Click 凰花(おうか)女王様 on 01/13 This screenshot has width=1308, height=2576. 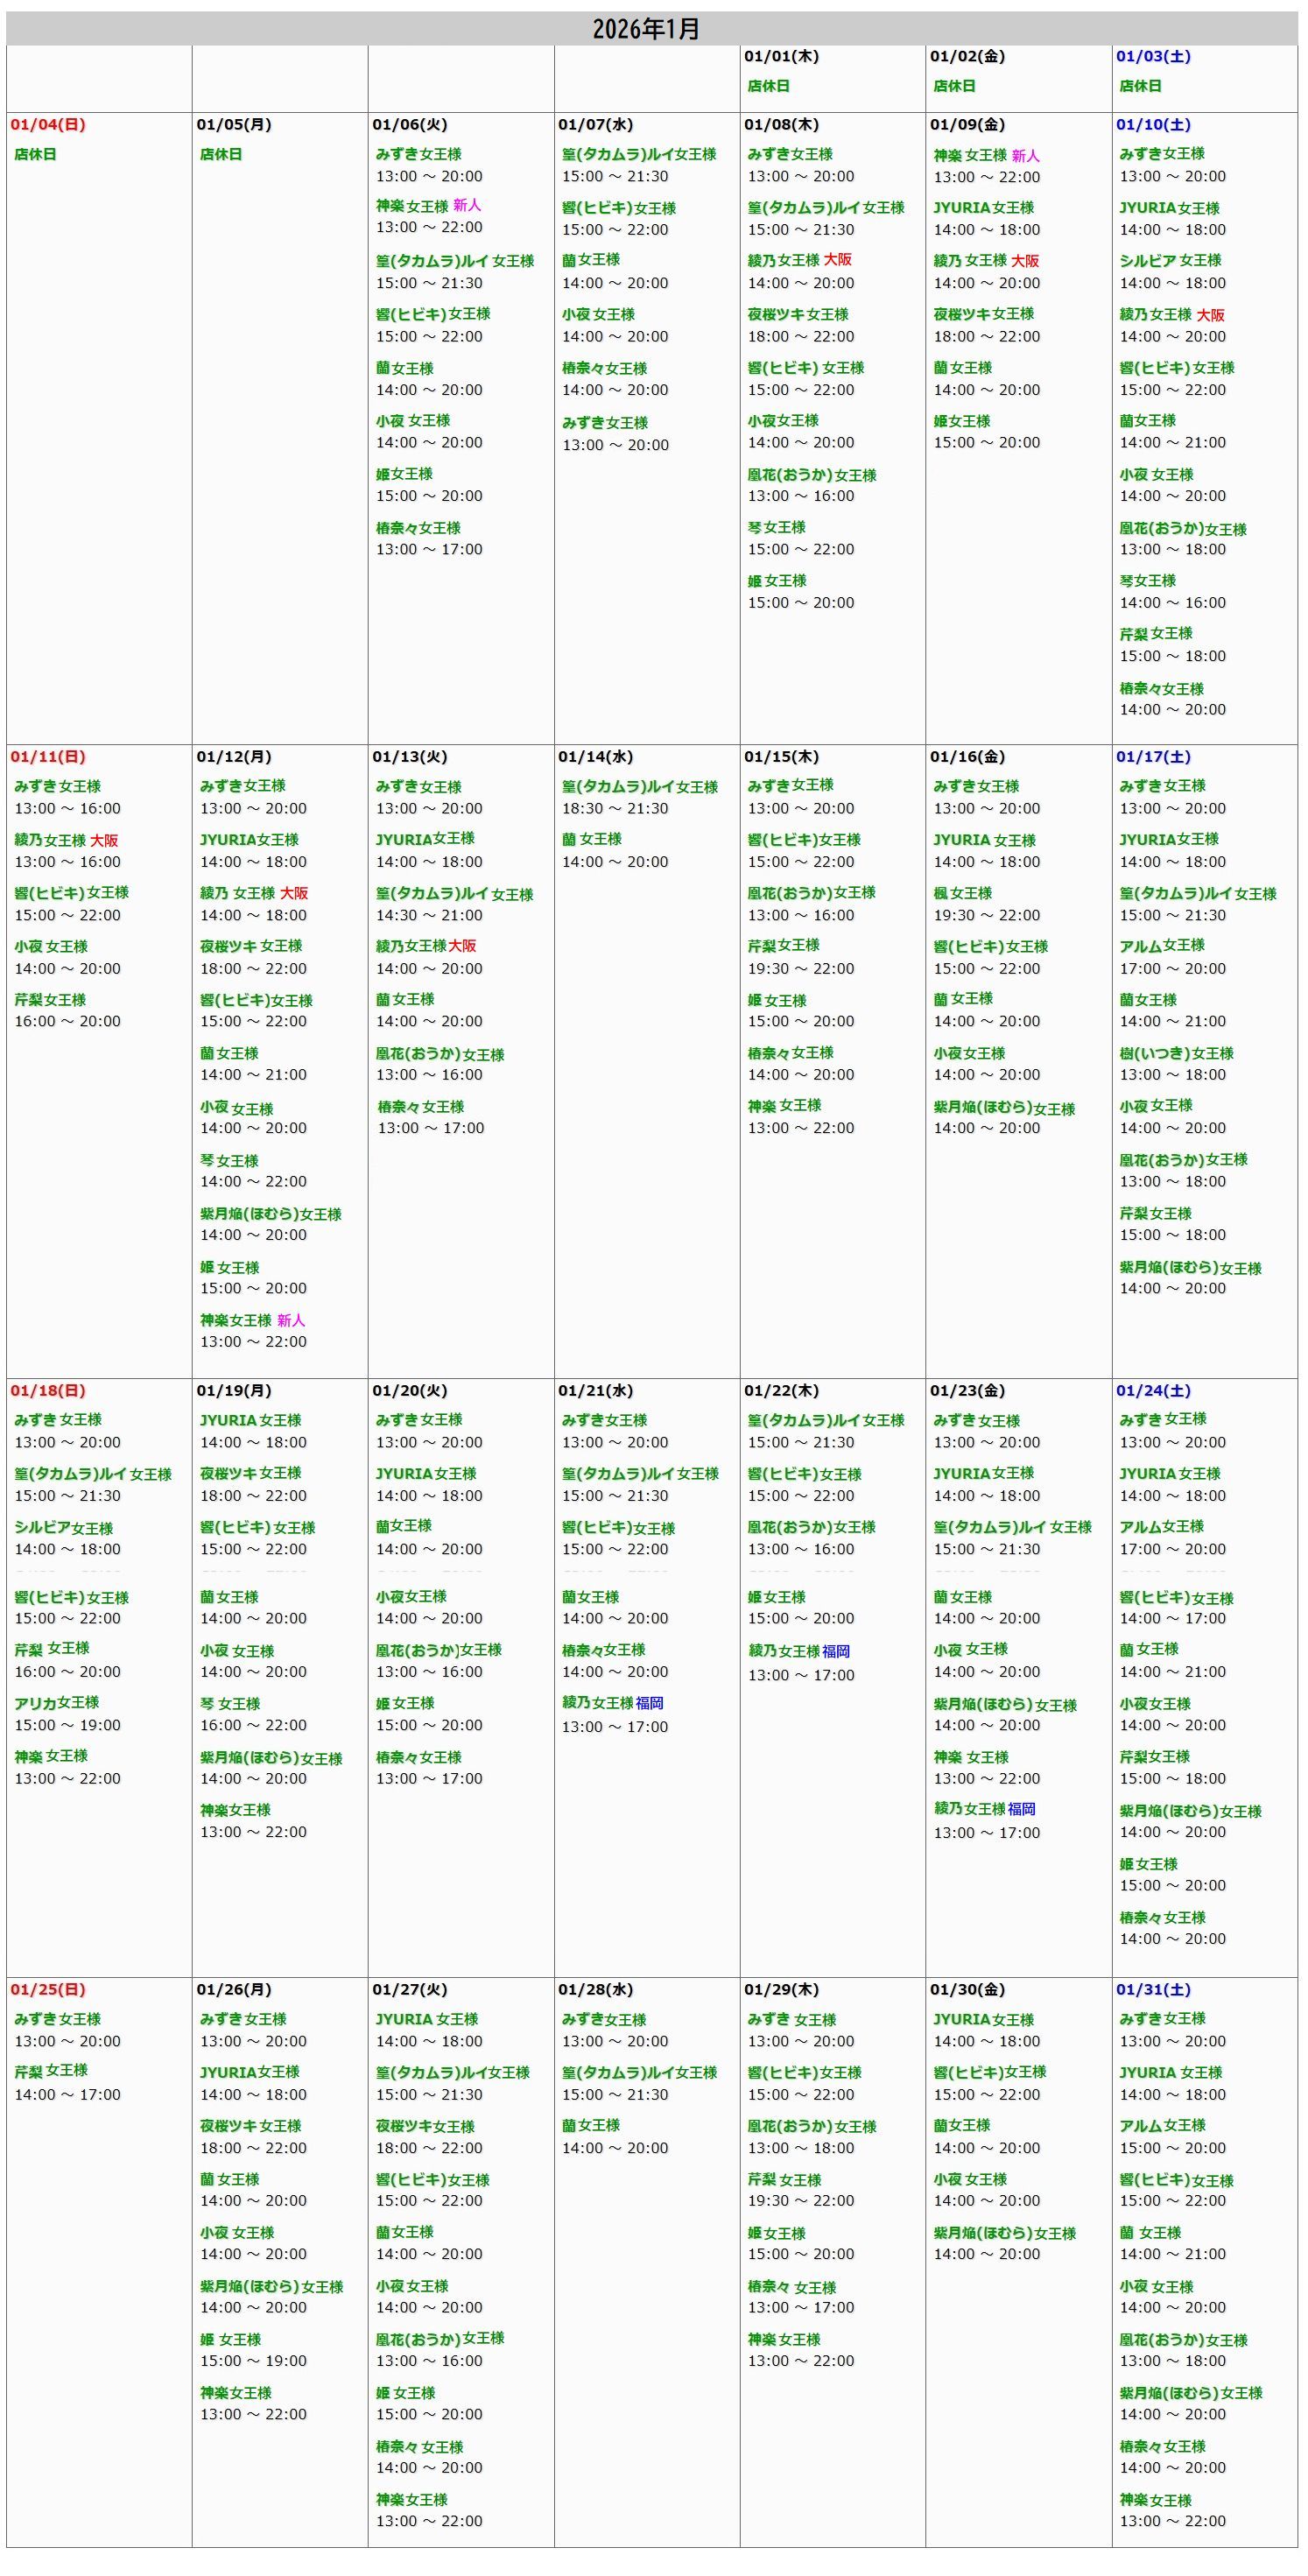click(x=439, y=1054)
